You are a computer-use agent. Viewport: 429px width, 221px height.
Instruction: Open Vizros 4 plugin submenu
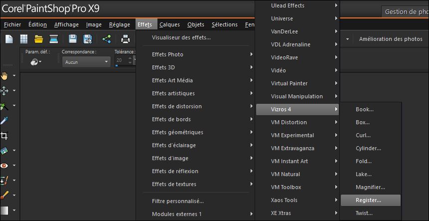(297, 109)
